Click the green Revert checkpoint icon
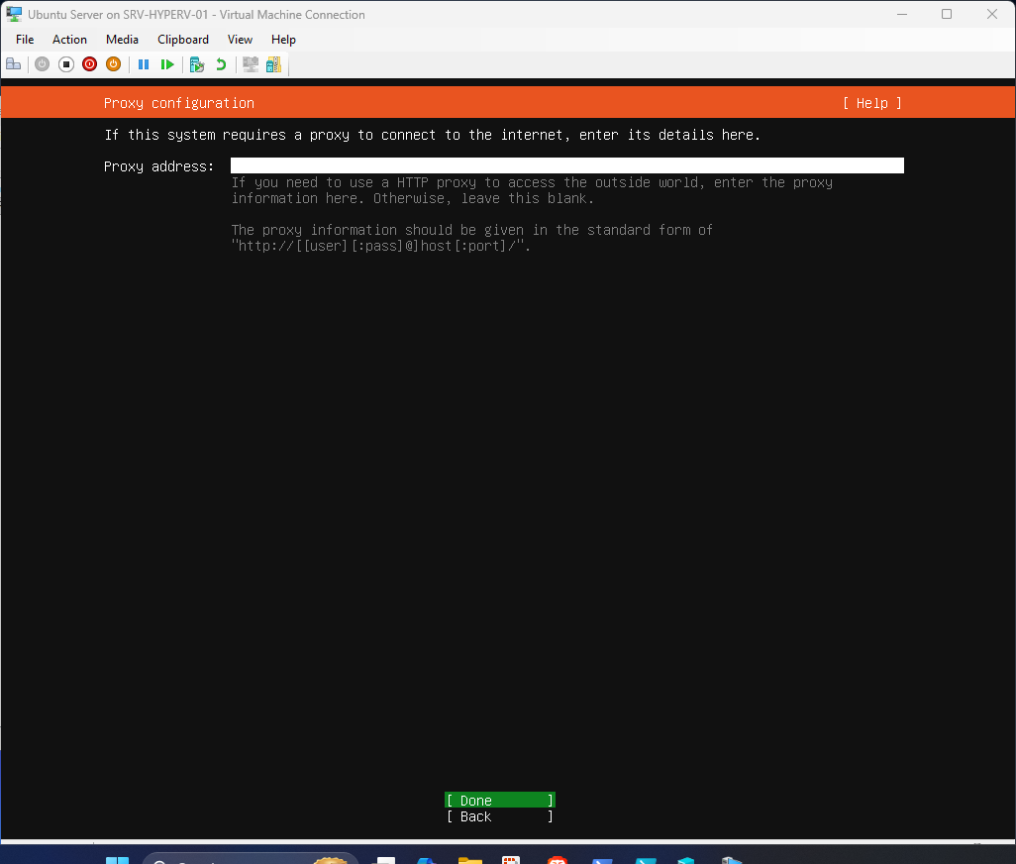This screenshot has width=1016, height=864. point(220,63)
